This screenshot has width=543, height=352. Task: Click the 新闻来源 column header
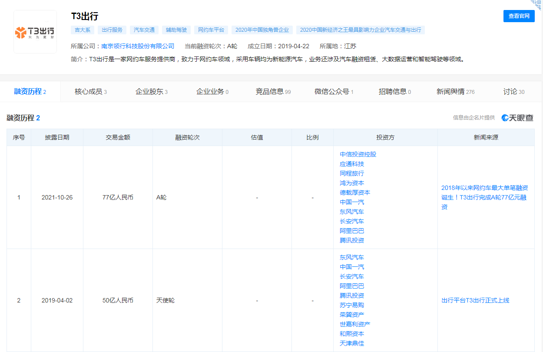pos(486,137)
